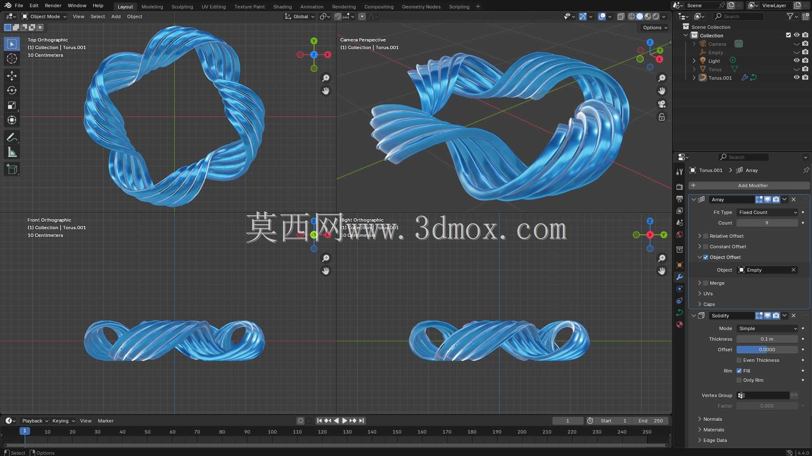Click the End frame 250 field
The width and height of the screenshot is (812, 456).
[651, 421]
